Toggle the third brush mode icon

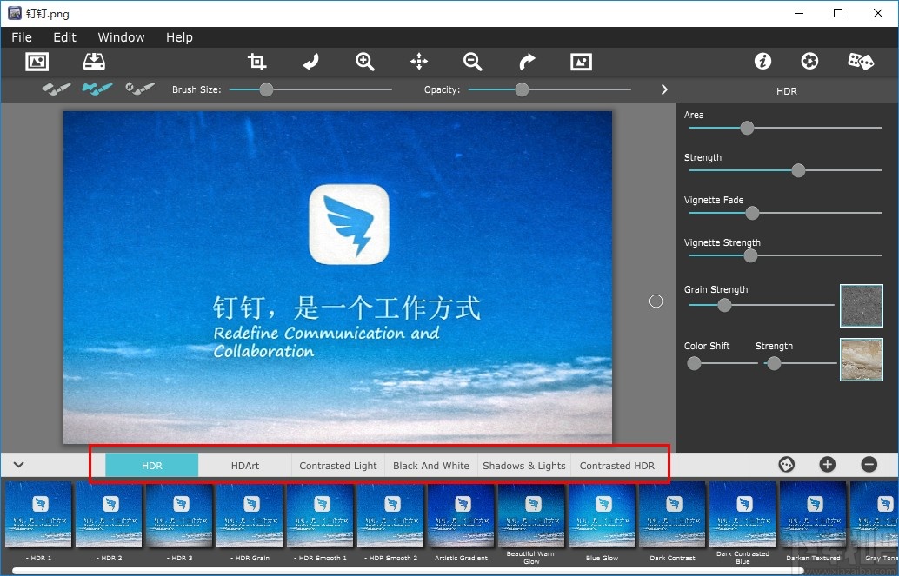[139, 89]
